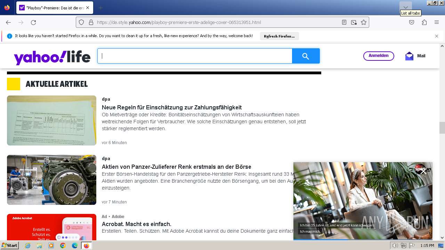Click the floating video of seated woman
Screen dimensions: 445x250
click(x=363, y=201)
